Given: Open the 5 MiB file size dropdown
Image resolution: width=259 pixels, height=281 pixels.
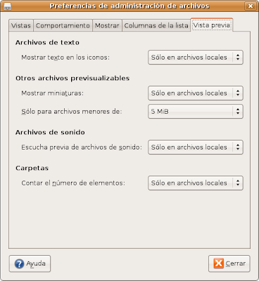Looking at the screenshot, I should coord(196,112).
